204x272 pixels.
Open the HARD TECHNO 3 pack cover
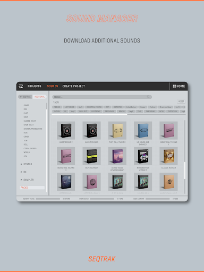(91, 131)
